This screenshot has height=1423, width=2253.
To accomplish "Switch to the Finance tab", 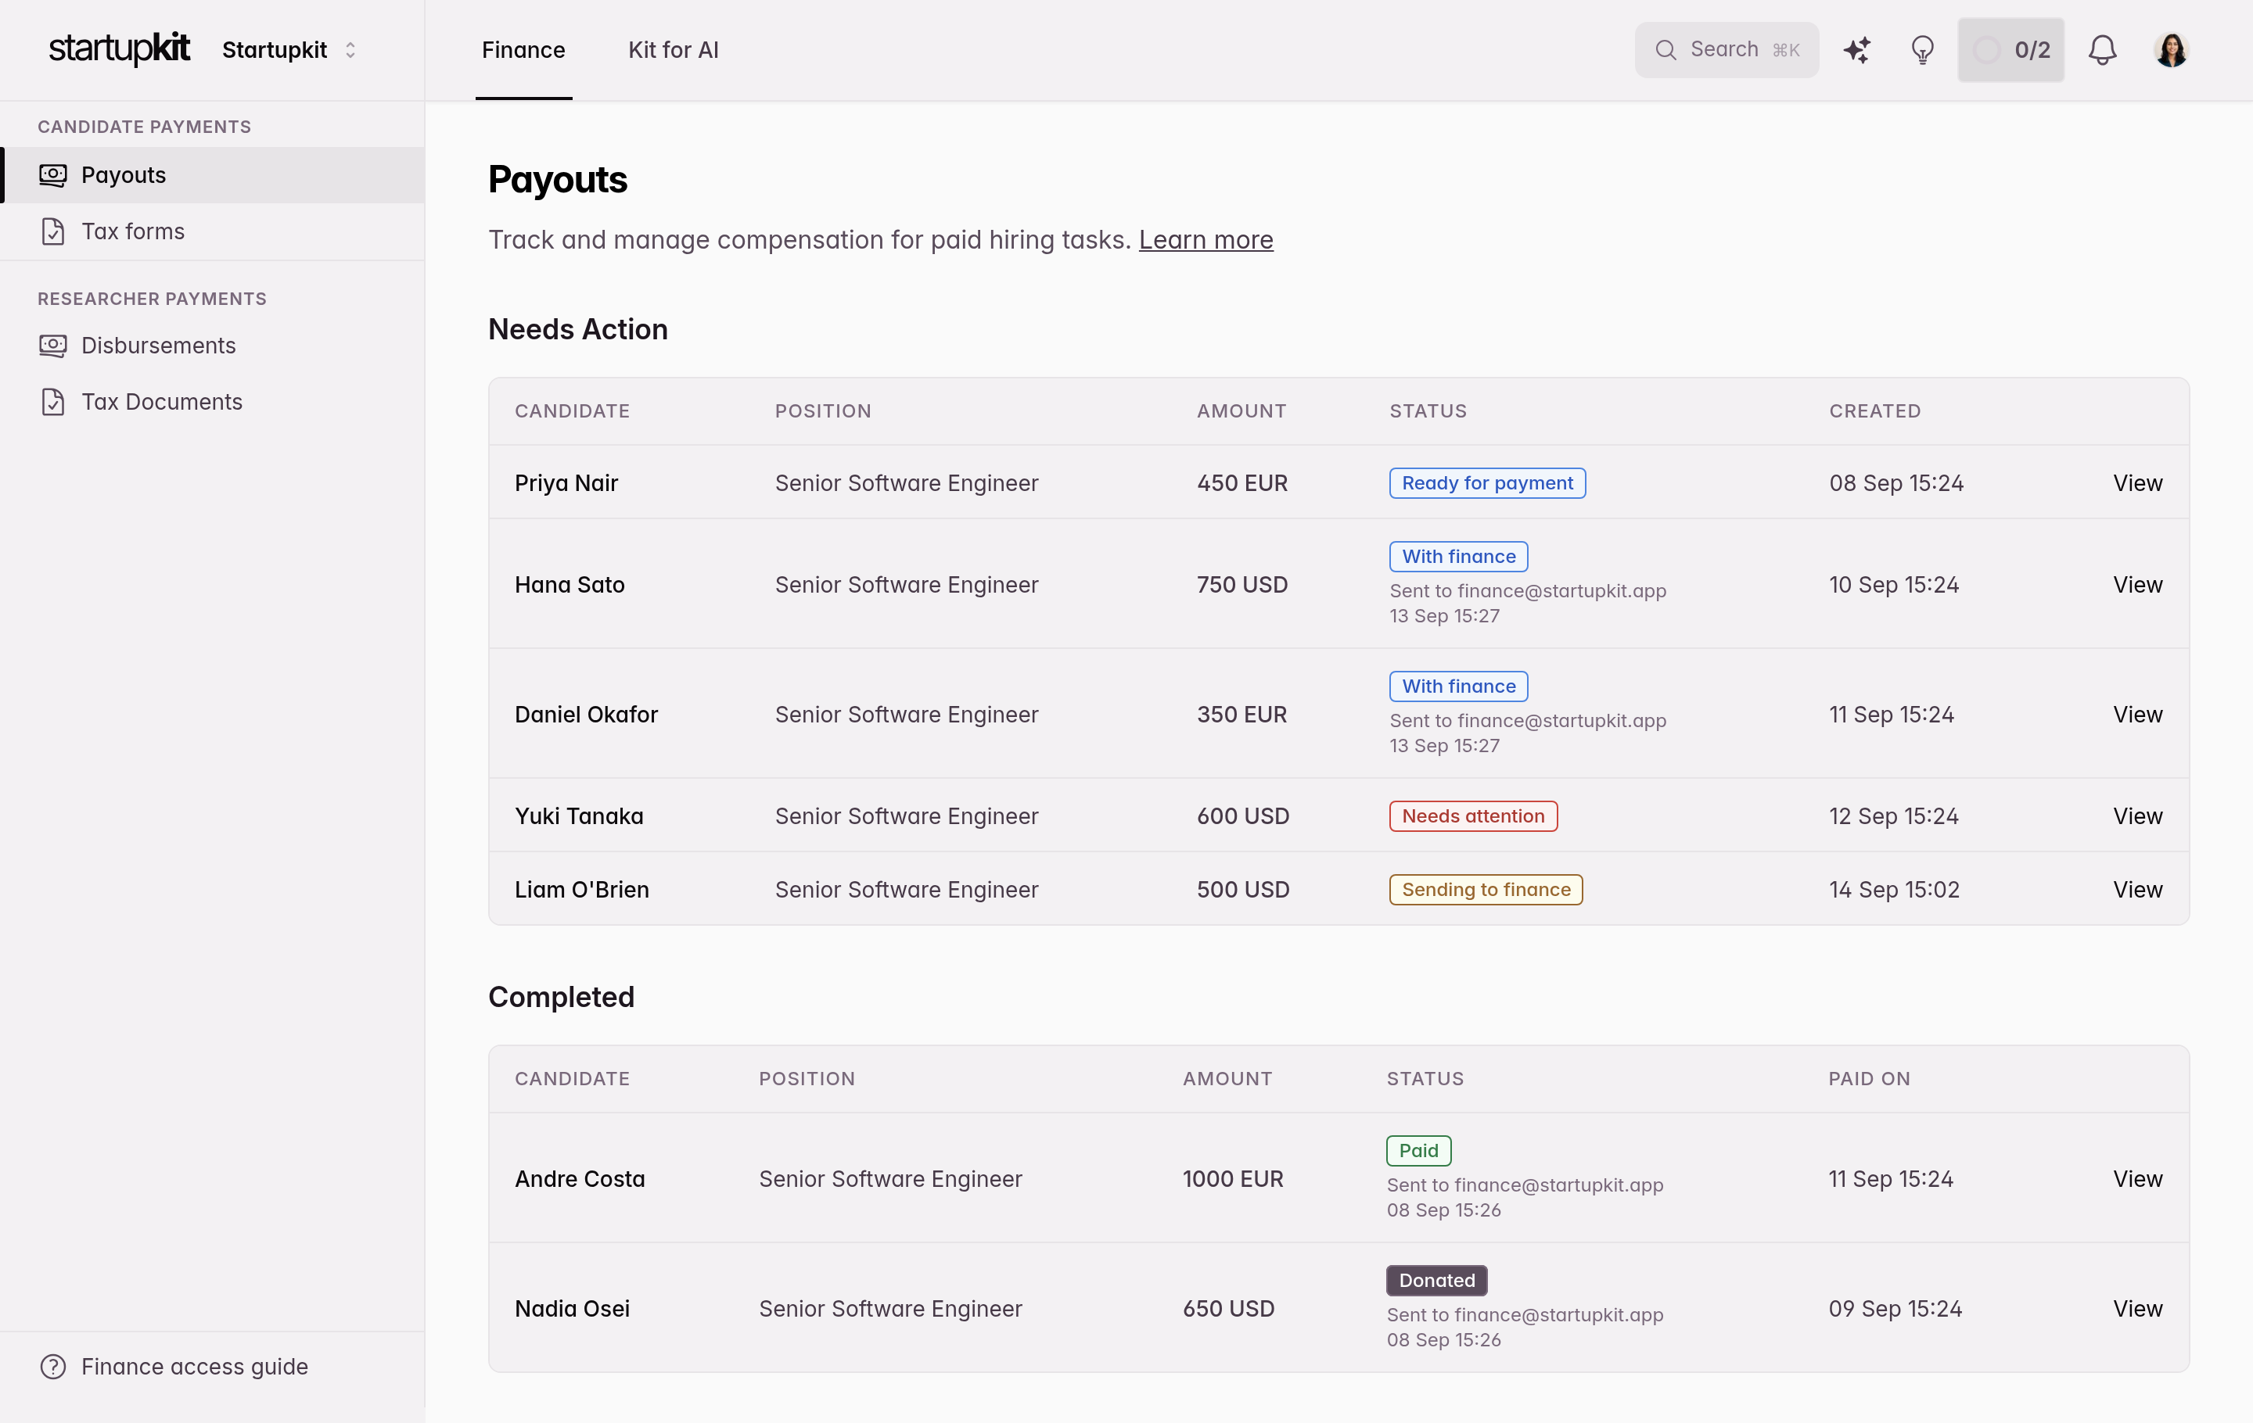I will [x=523, y=49].
